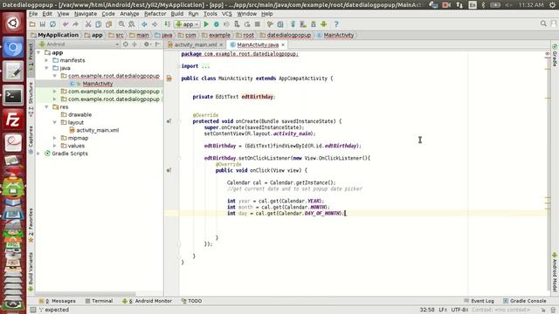The height and width of the screenshot is (314, 559).
Task: Collapse the res folder arrow
Action: click(46, 106)
